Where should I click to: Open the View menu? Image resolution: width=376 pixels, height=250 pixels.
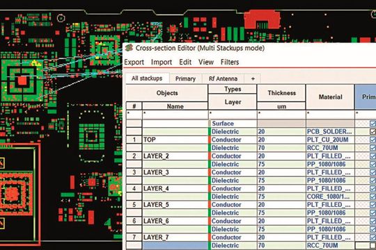coord(206,62)
